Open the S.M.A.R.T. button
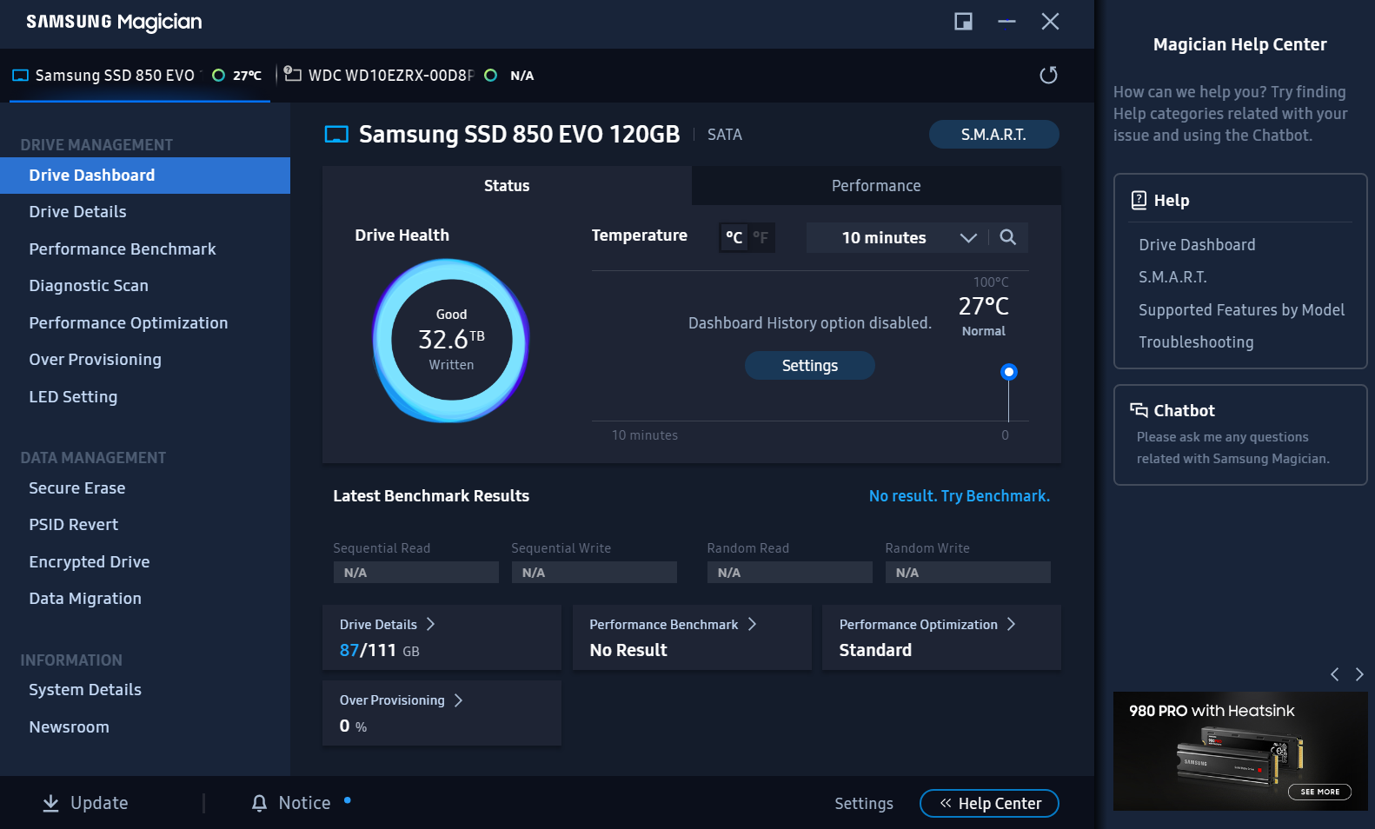 click(x=993, y=135)
